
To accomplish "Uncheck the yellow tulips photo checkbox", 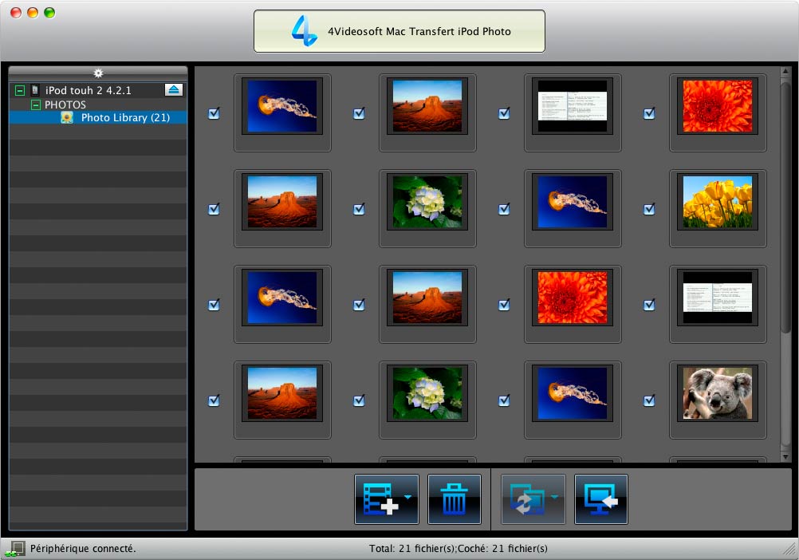I will point(649,209).
